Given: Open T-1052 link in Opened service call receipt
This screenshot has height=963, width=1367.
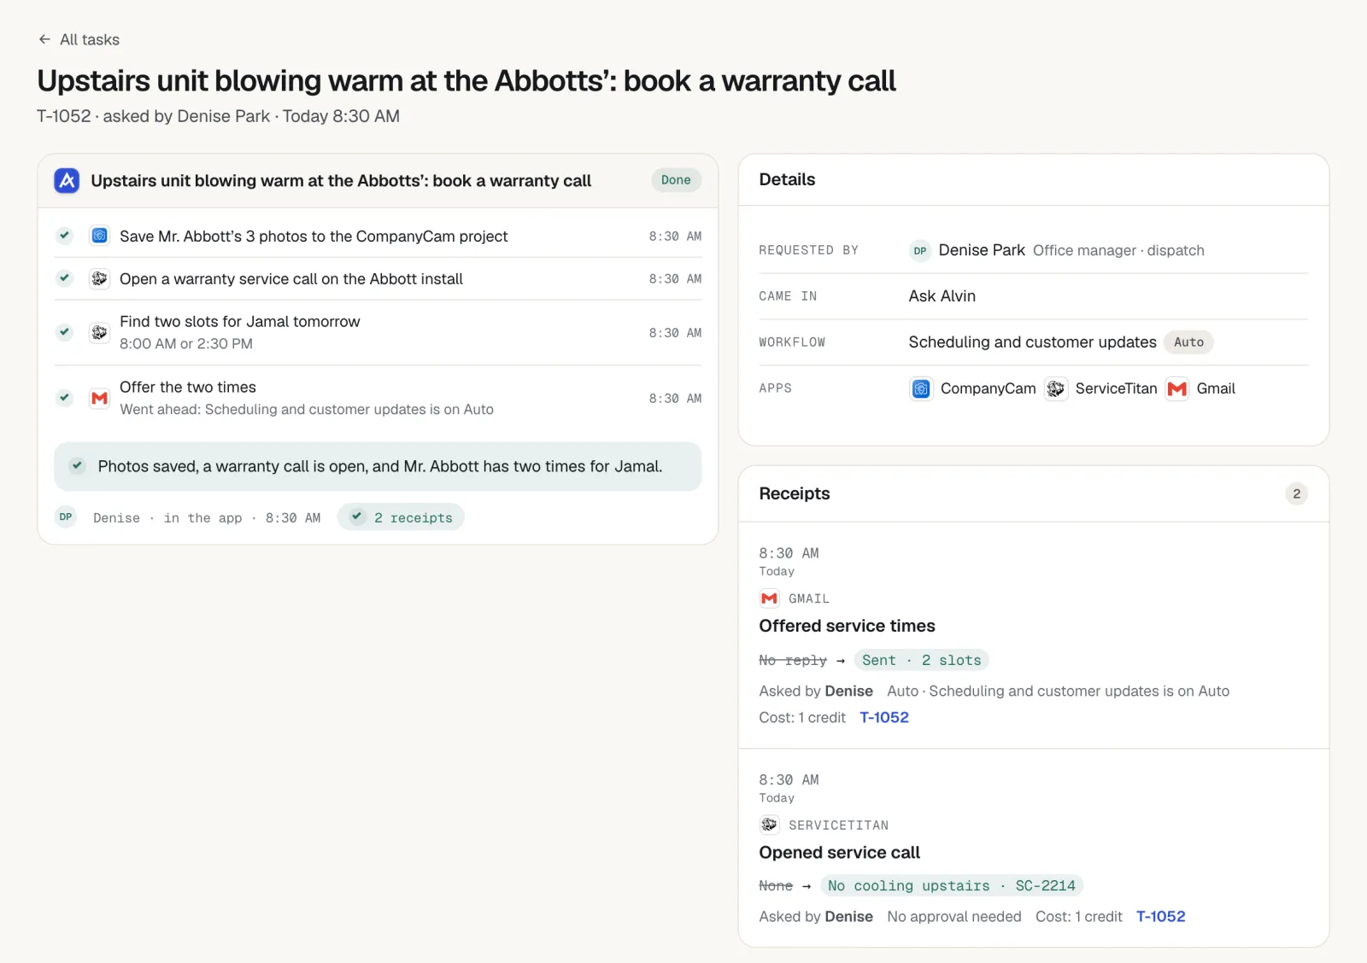Looking at the screenshot, I should tap(1161, 917).
